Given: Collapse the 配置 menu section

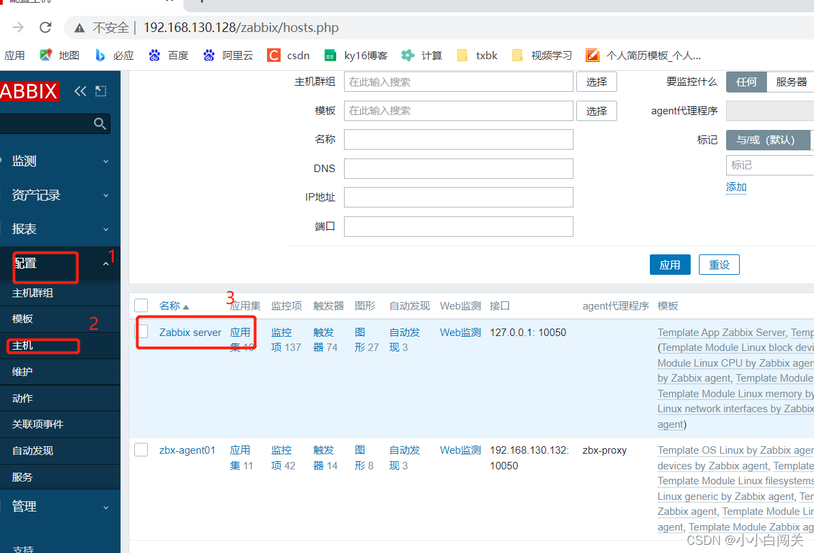Looking at the screenshot, I should coord(60,263).
